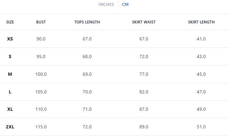Select the XL size row label
Screen dimensions: 229x139
click(x=10, y=109)
